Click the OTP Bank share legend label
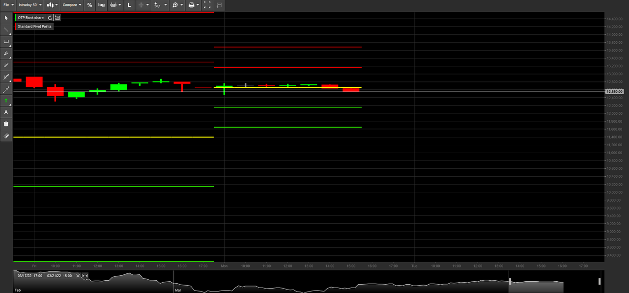 point(30,18)
